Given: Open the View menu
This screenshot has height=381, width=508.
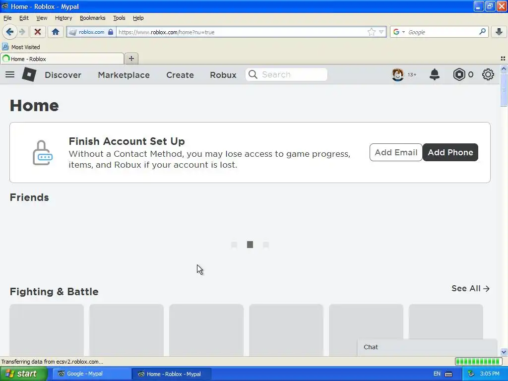Looking at the screenshot, I should (42, 18).
